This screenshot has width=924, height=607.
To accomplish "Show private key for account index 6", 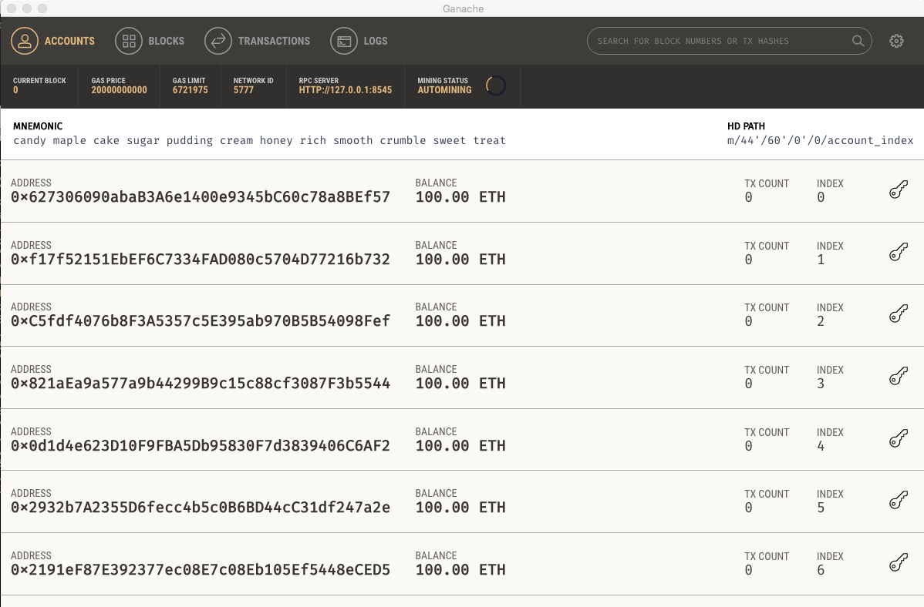I will pos(898,563).
